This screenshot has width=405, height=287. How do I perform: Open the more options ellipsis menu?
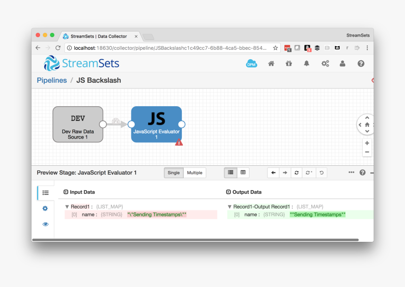pyautogui.click(x=351, y=172)
